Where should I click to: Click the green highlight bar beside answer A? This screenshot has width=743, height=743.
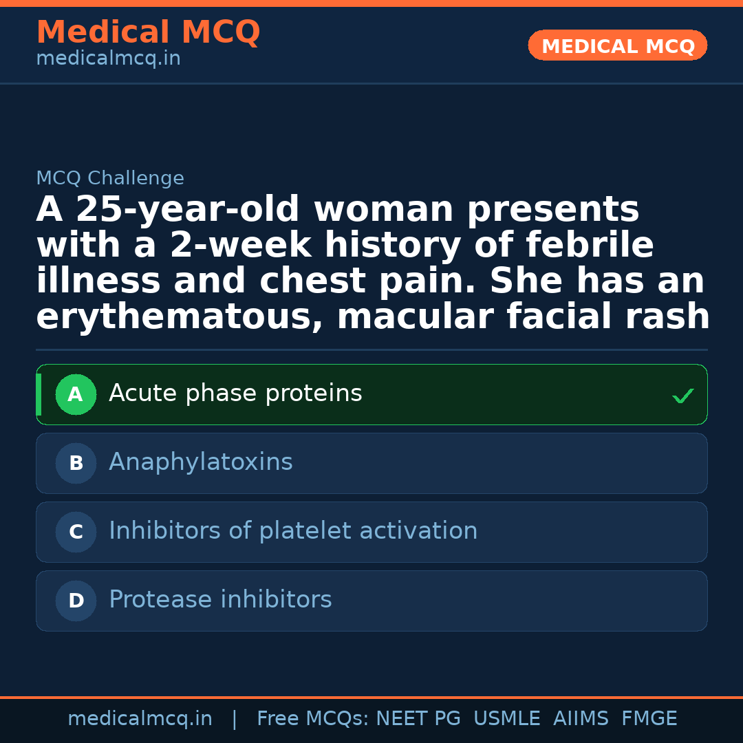[x=39, y=394]
